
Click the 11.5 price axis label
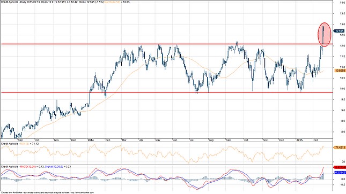(343, 57)
